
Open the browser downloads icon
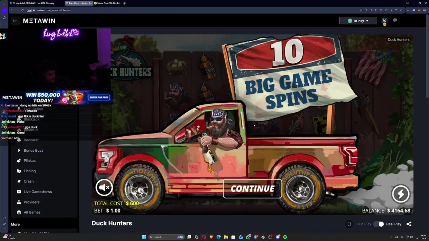click(391, 10)
